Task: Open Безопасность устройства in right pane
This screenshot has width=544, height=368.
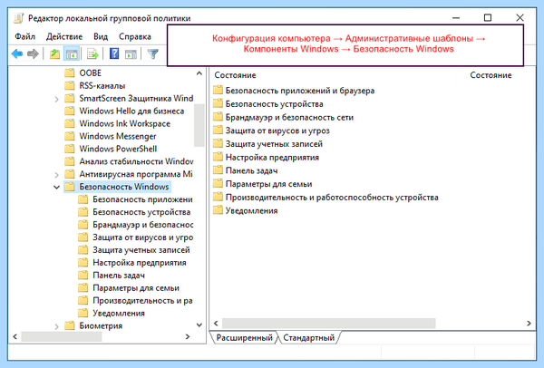Action: point(274,103)
